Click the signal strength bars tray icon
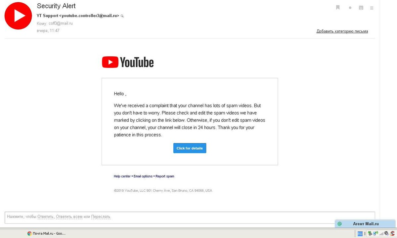Screen dimensions: 397x238 (x=381, y=234)
